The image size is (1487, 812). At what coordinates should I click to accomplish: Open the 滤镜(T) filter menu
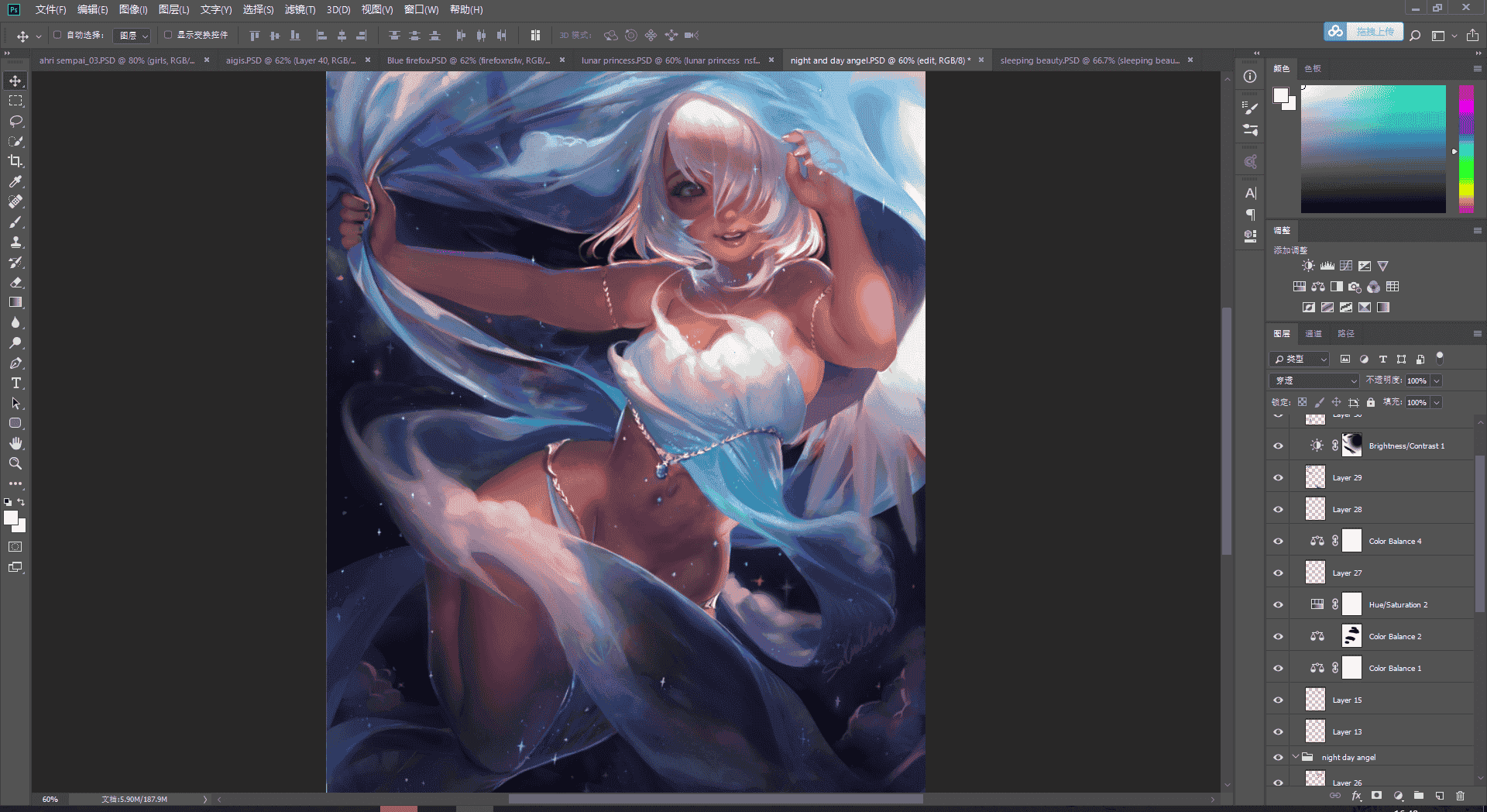(300, 9)
